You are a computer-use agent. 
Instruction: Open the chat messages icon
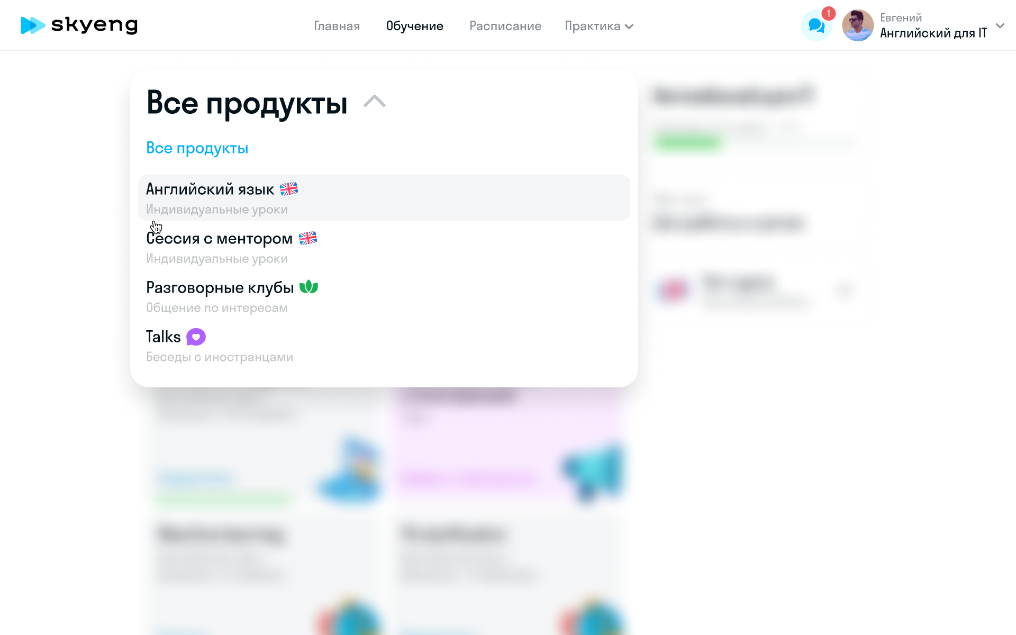(815, 25)
